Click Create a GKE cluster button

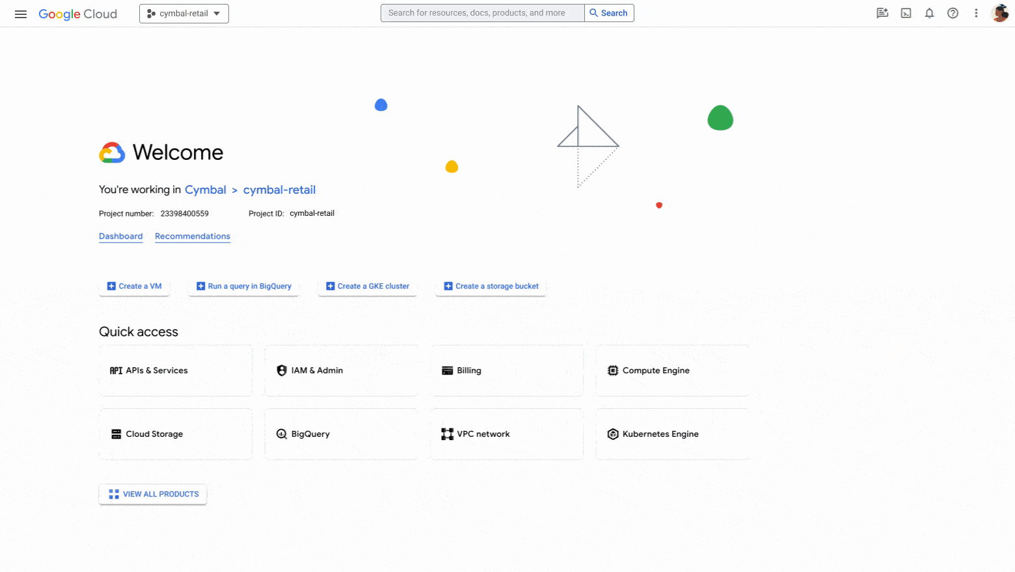pyautogui.click(x=368, y=286)
